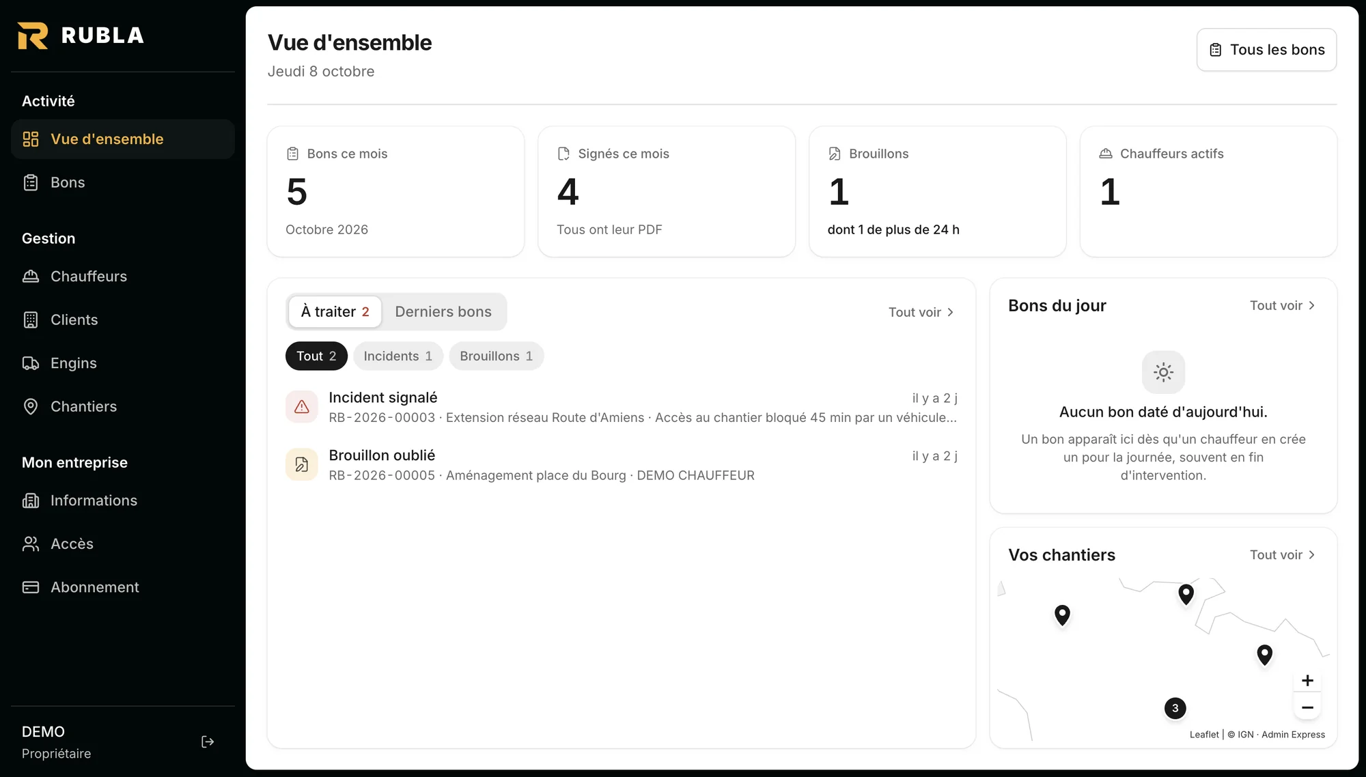Go to Chauffeurs in the sidebar
The width and height of the screenshot is (1366, 777).
123,277
